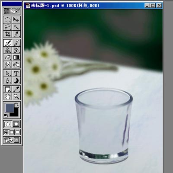Viewport: 173px width, 173px height.
Task: Activate the Hand tool
Action: pos(7,96)
